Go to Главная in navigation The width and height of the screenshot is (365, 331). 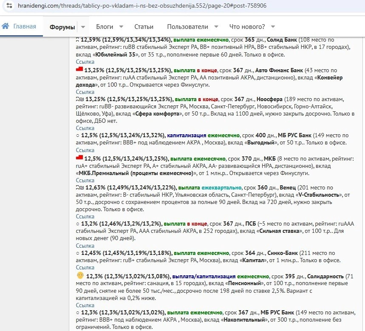pos(25,26)
